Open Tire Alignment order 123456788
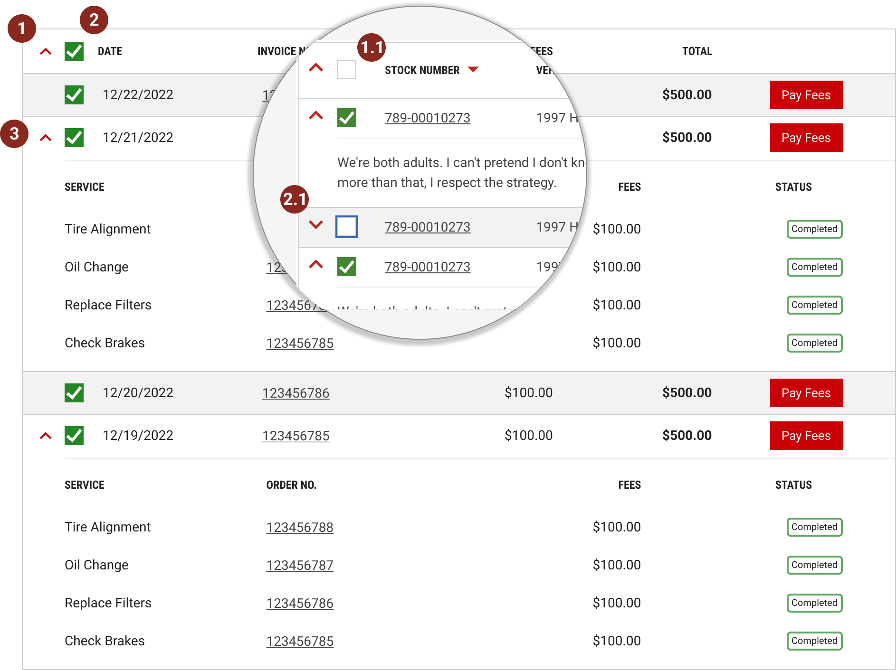This screenshot has width=896, height=670. [x=300, y=527]
